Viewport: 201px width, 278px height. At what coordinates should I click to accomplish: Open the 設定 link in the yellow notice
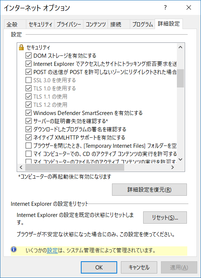tap(52, 250)
